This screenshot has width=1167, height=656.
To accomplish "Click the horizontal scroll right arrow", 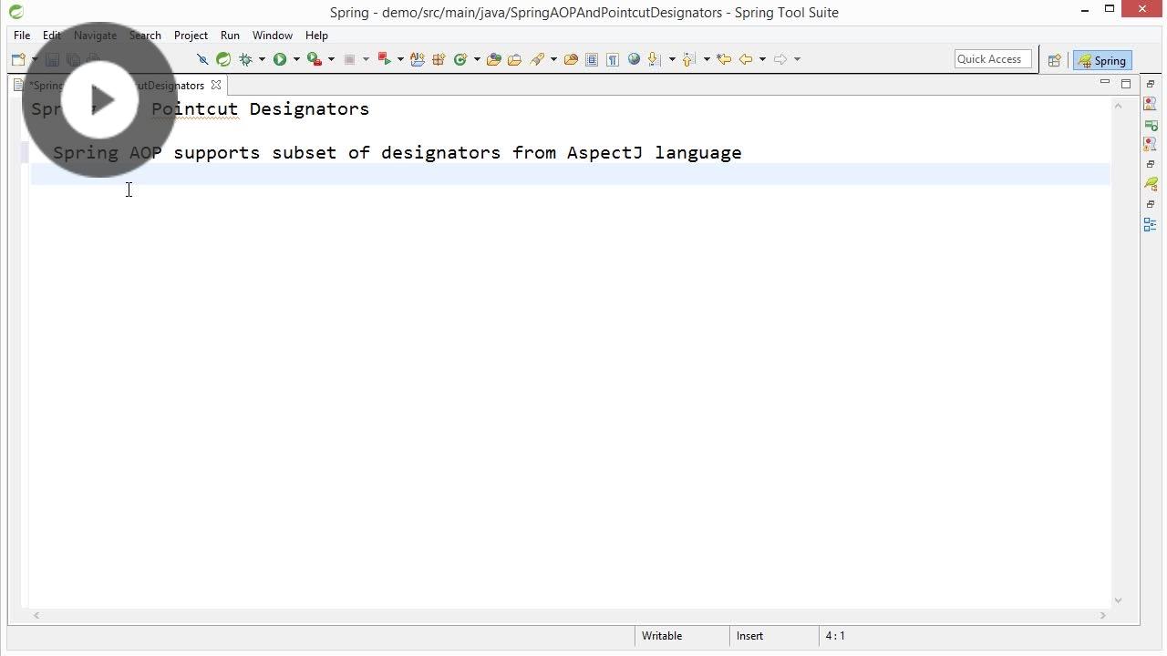I will 1102,615.
